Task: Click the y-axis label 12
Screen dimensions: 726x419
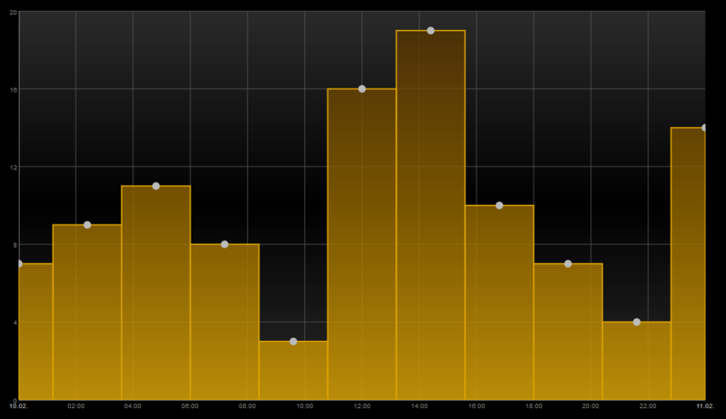Action: tap(13, 168)
